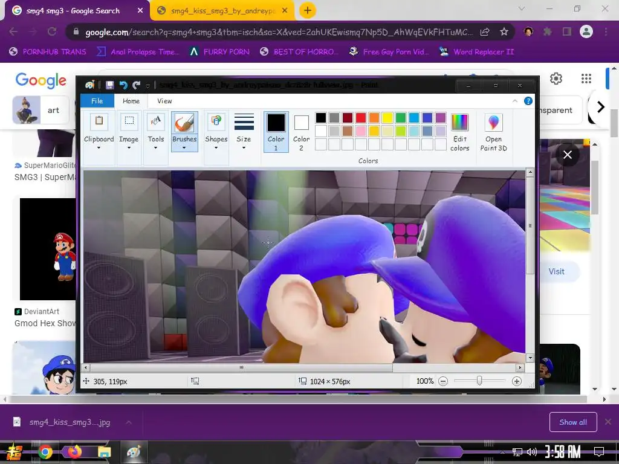Open the Customize Quick Access Toolbar arrow in Paint
Screen dimensions: 619x464
147,86
